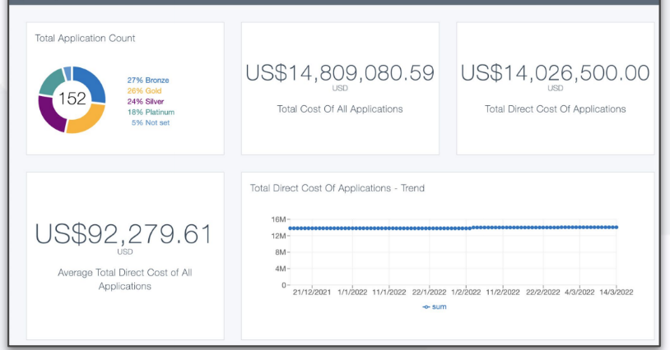The height and width of the screenshot is (350, 670).
Task: Select the 26% Gold legend entry
Action: [144, 90]
